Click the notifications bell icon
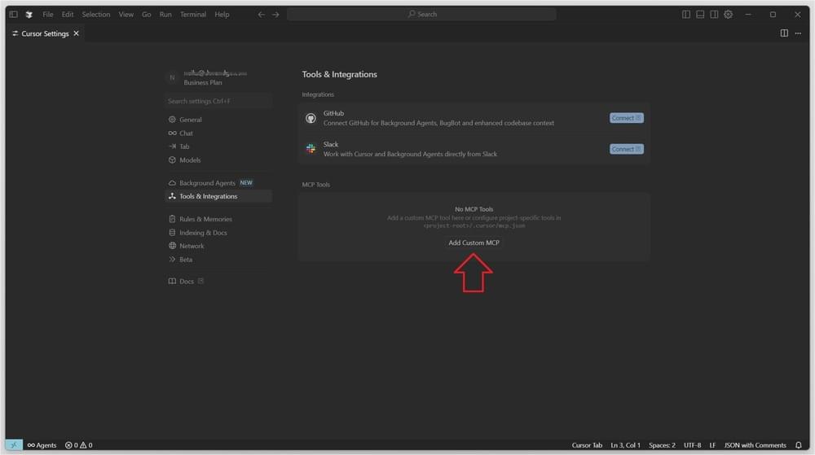This screenshot has width=815, height=455. coord(799,445)
